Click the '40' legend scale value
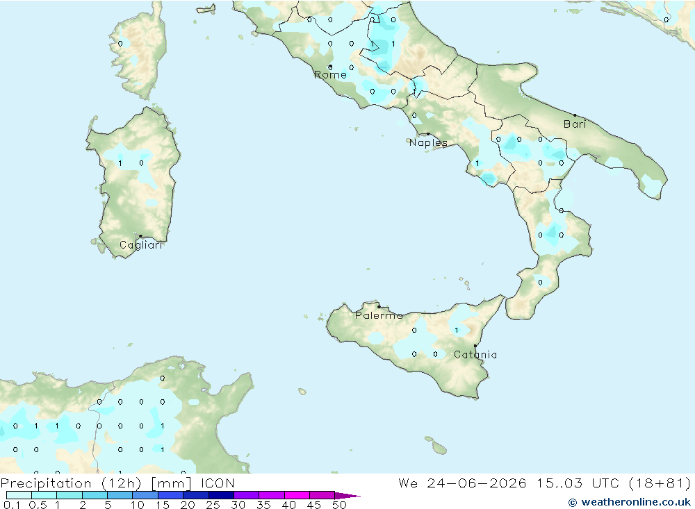 coord(289,505)
